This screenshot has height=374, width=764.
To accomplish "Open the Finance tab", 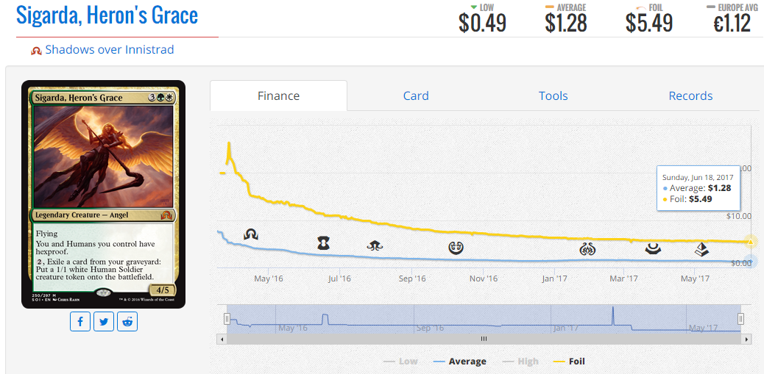I will [279, 96].
